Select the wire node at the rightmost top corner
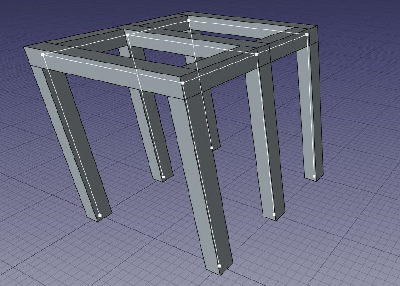The image size is (400, 286). tap(307, 34)
